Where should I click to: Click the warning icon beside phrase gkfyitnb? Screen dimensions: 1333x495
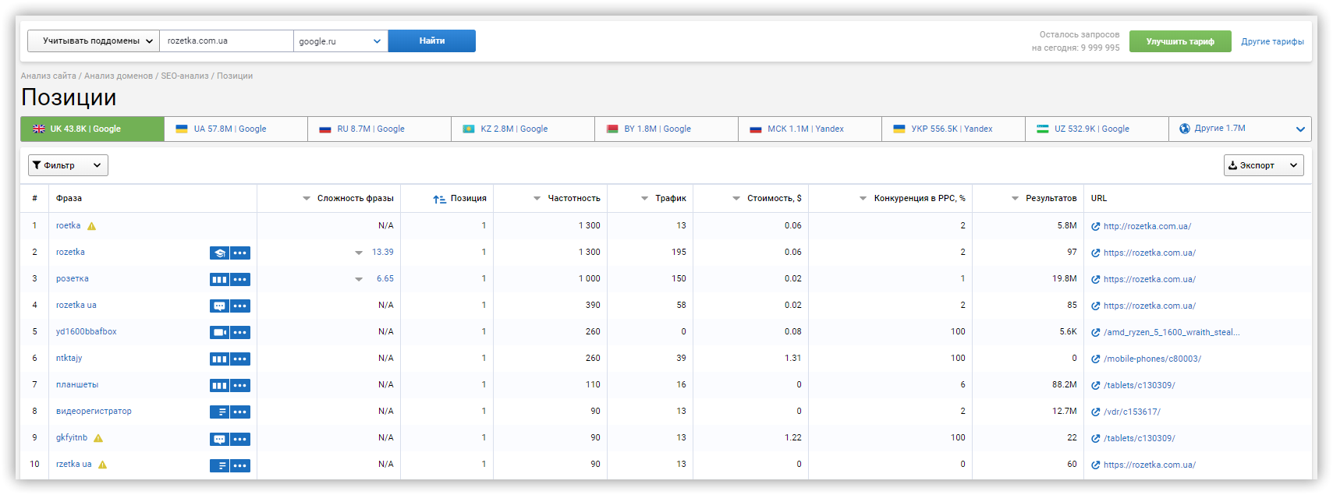(x=98, y=438)
